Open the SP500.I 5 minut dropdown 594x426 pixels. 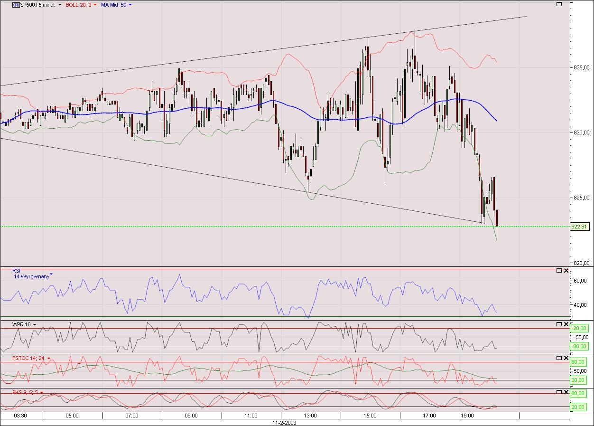(60, 5)
